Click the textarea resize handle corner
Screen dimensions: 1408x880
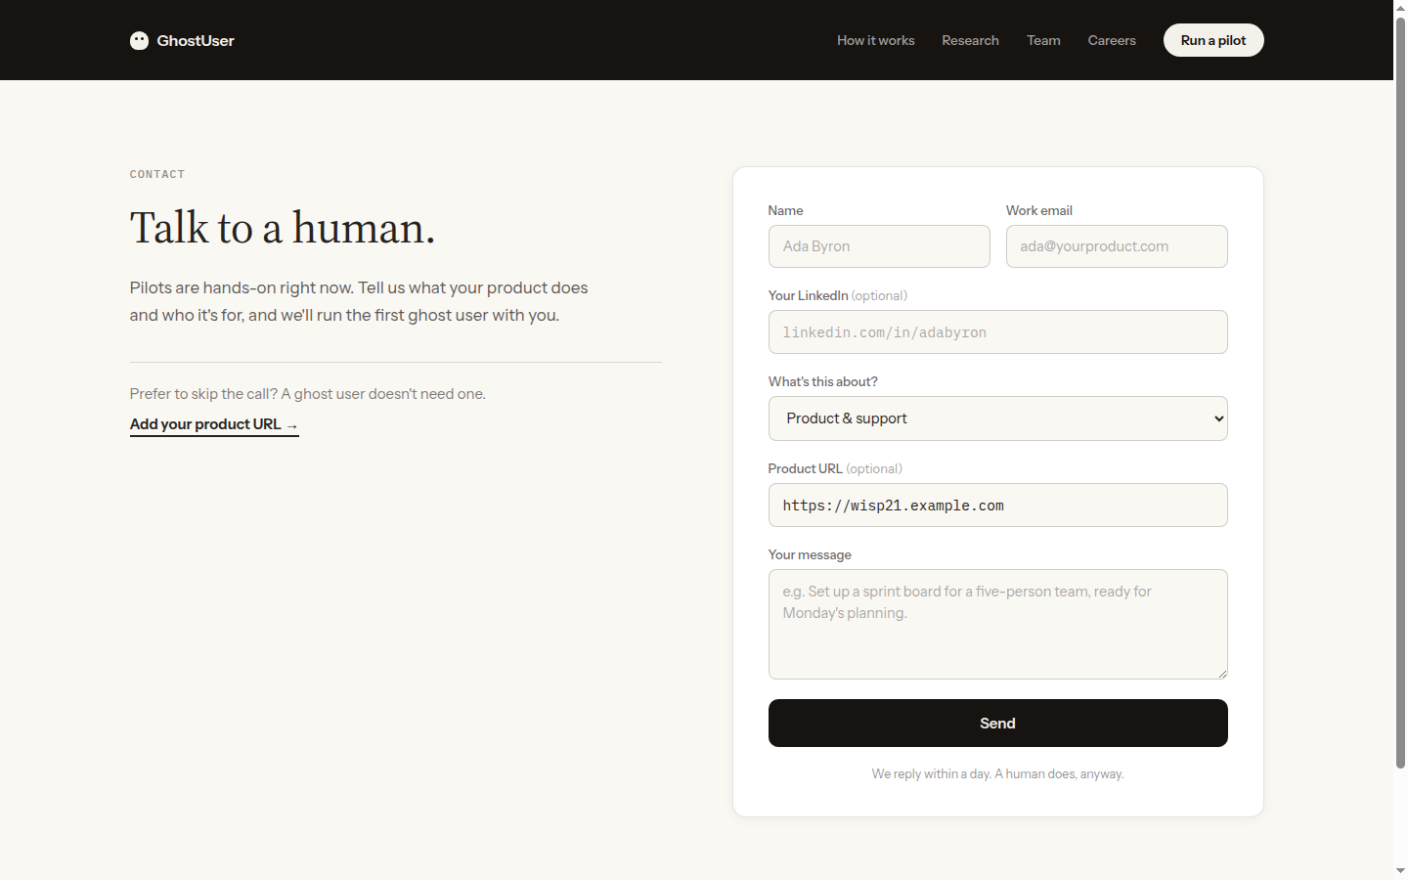[x=1222, y=674]
